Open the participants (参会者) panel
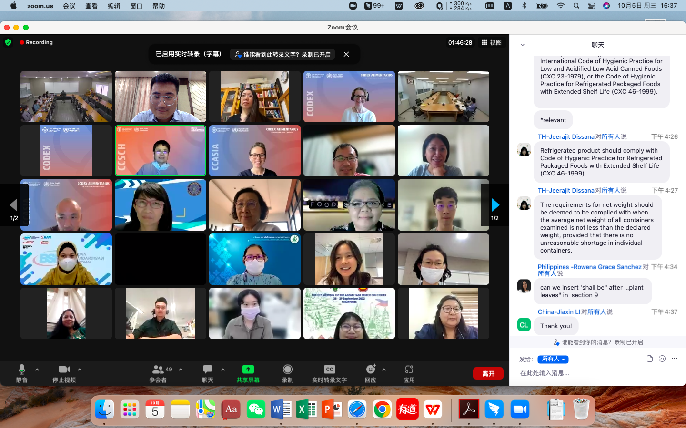This screenshot has height=428, width=686. point(159,370)
